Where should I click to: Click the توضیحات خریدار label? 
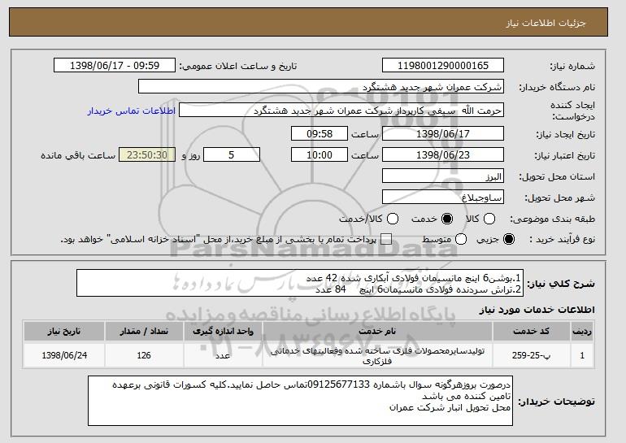(x=556, y=401)
